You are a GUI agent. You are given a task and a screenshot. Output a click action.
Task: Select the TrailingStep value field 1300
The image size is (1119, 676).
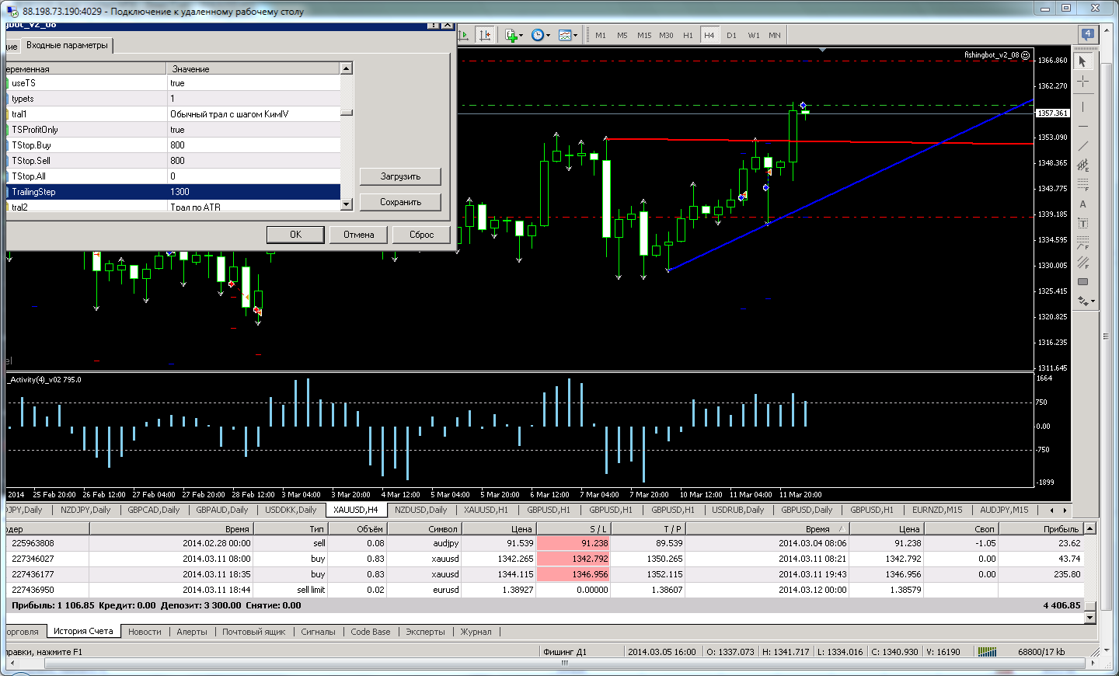253,192
